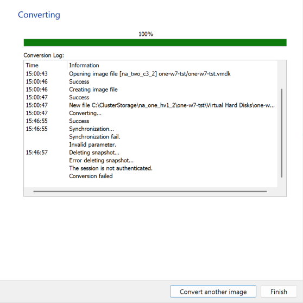Click the Finish button
Viewport: 303px width, 303px height.
click(279, 292)
